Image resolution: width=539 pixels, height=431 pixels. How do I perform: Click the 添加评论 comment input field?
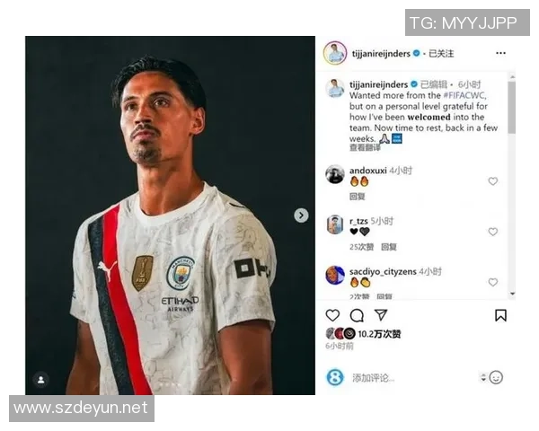tap(412, 378)
